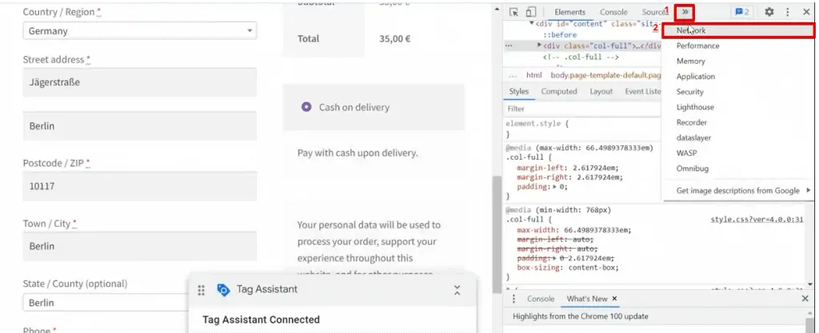Collapse the Tag Assistant popup
Screen dimensions: 819x333
click(457, 290)
